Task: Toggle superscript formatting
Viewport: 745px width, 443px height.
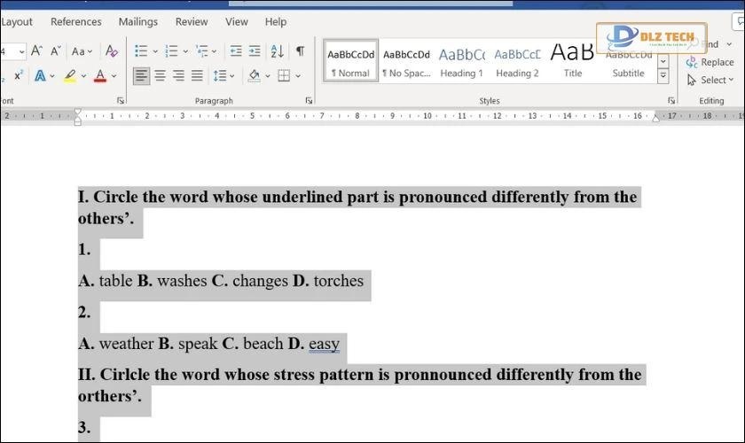Action: pos(18,76)
